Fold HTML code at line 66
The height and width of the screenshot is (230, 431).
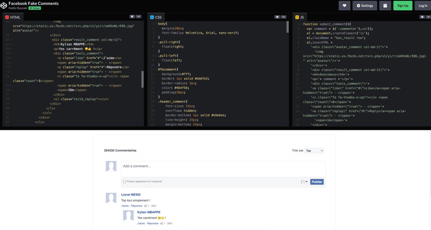[x=11, y=40]
